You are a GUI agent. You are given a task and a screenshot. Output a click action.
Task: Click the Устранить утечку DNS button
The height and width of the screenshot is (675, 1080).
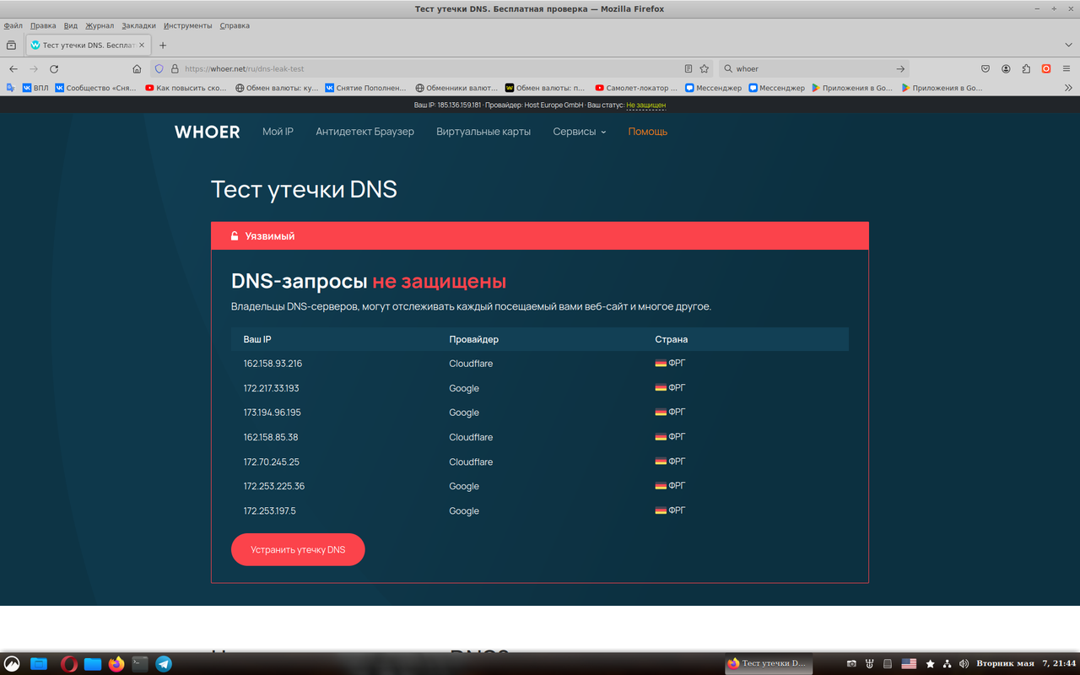point(298,549)
